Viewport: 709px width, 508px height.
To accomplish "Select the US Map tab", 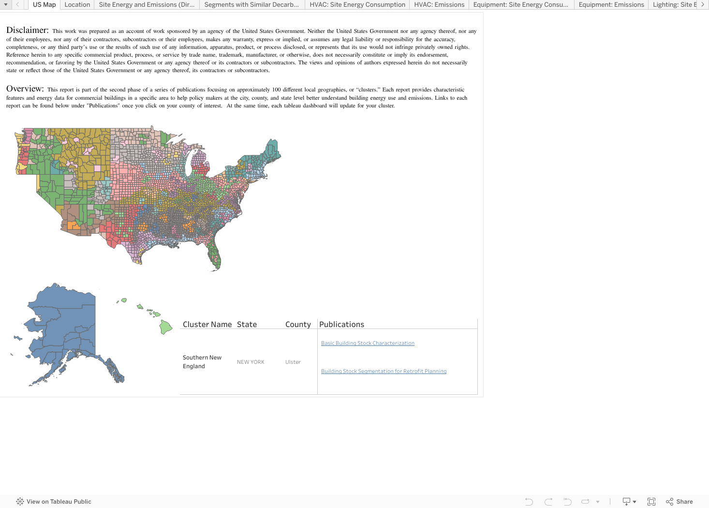I will pyautogui.click(x=44, y=4).
